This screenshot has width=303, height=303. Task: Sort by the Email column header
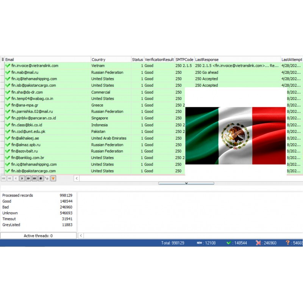pos(45,59)
